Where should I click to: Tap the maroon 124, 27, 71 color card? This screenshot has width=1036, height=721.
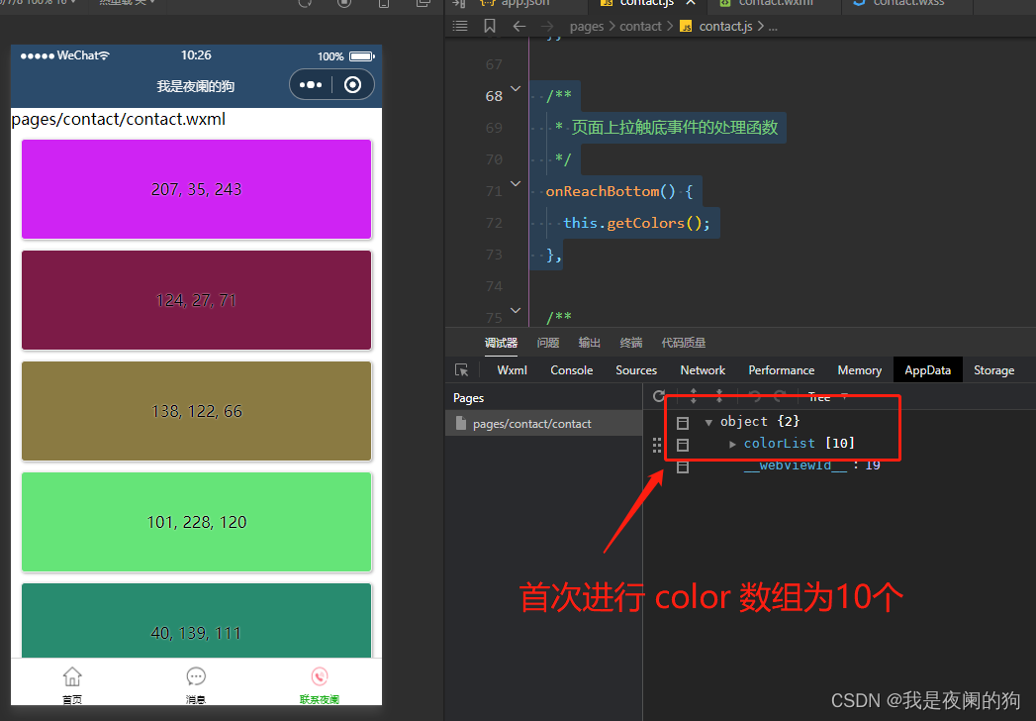[196, 300]
